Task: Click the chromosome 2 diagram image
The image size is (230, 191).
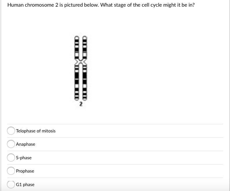Action: tap(81, 69)
